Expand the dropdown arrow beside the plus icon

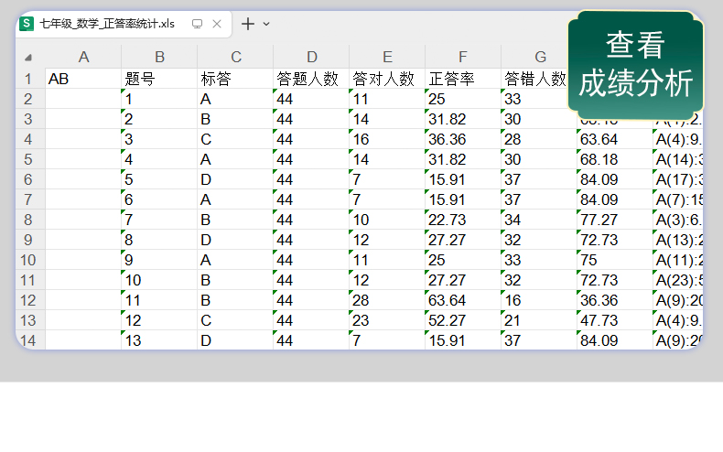pyautogui.click(x=266, y=24)
